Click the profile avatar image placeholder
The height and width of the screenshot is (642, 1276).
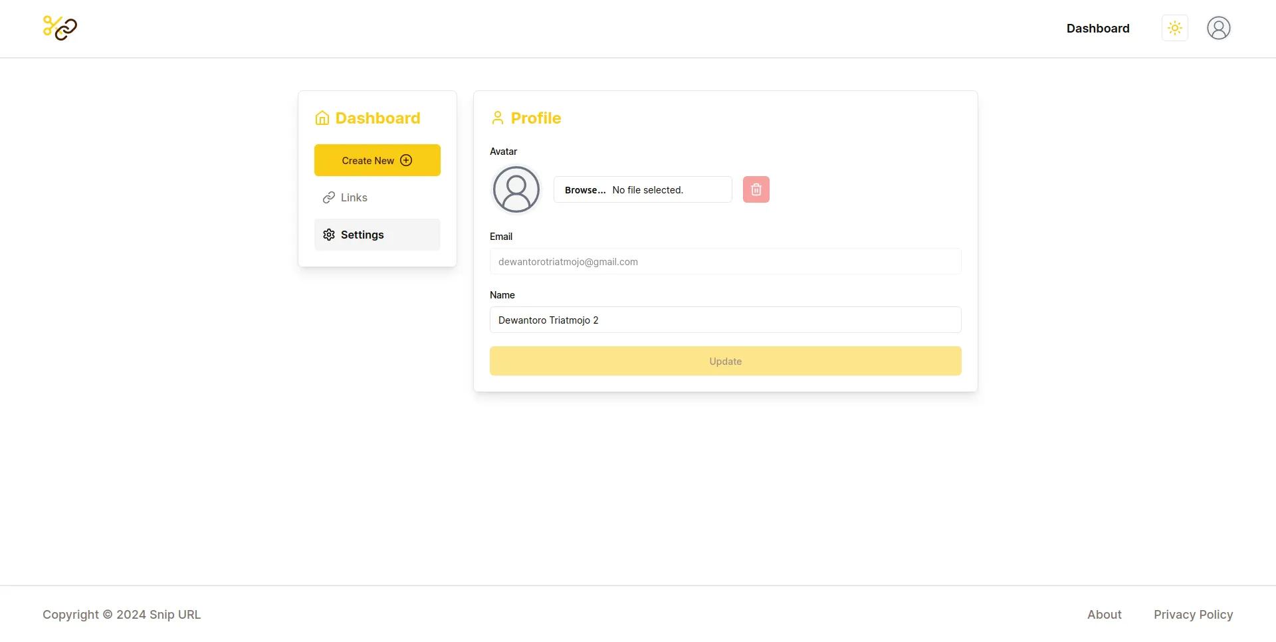(x=516, y=189)
